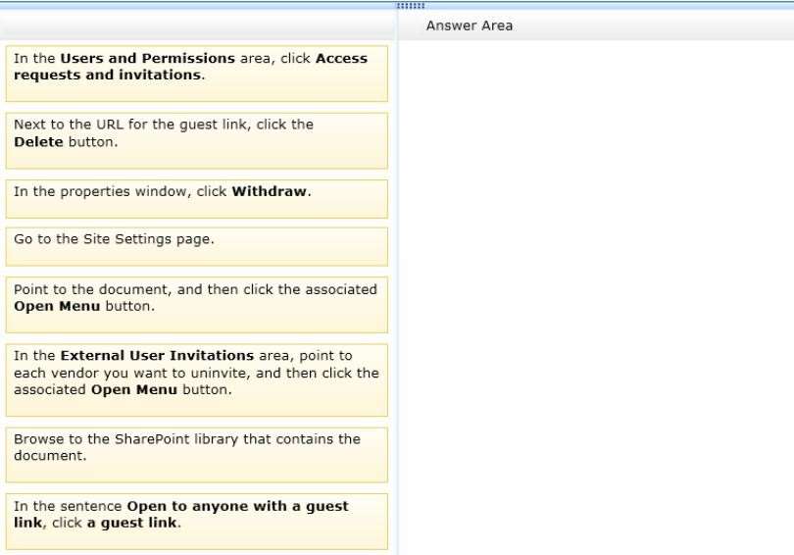The width and height of the screenshot is (794, 555).
Task: Select the 'In the properties window, click Withdraw' step
Action: [196, 198]
